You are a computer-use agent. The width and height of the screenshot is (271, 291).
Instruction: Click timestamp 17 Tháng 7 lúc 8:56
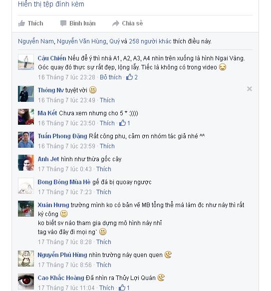point(65,265)
